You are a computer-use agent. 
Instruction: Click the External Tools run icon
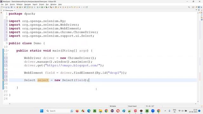(51, 7)
